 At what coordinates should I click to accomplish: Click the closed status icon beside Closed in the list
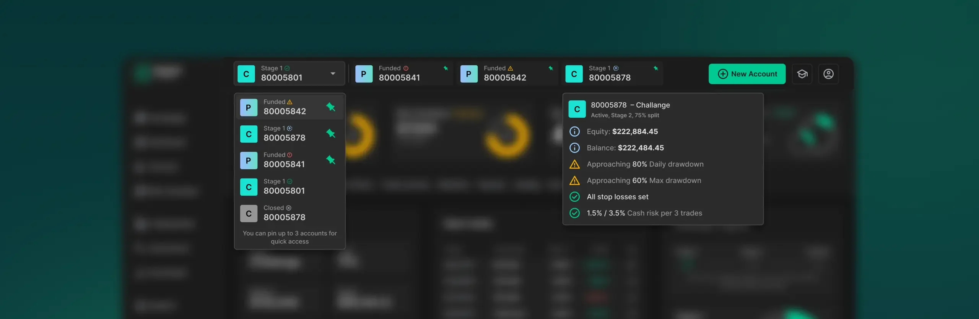point(289,208)
